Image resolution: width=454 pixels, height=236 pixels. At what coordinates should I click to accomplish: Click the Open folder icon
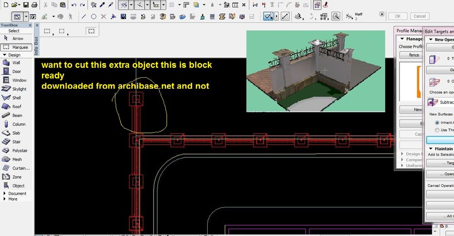point(14,5)
